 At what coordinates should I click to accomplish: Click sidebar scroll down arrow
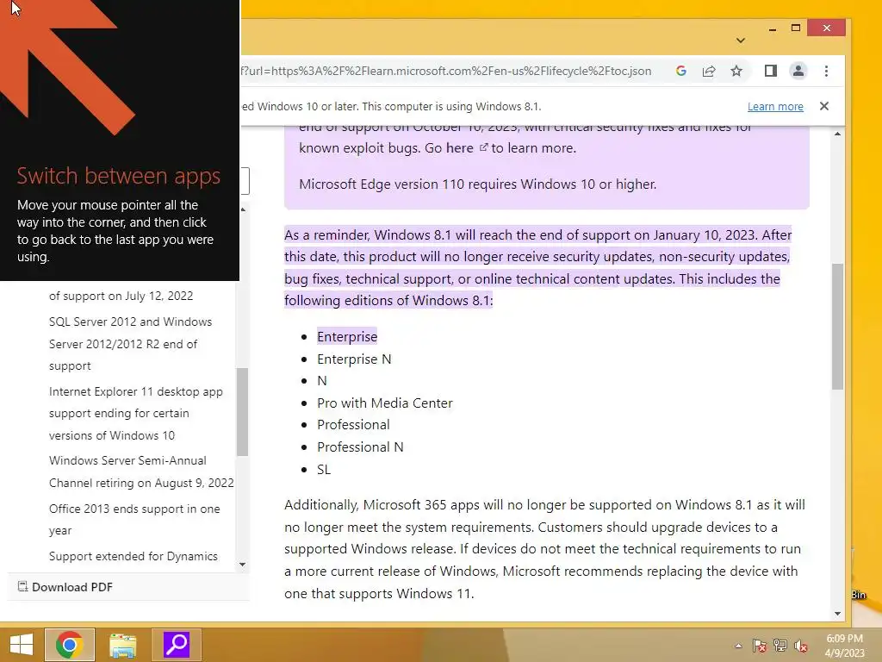coord(242,565)
